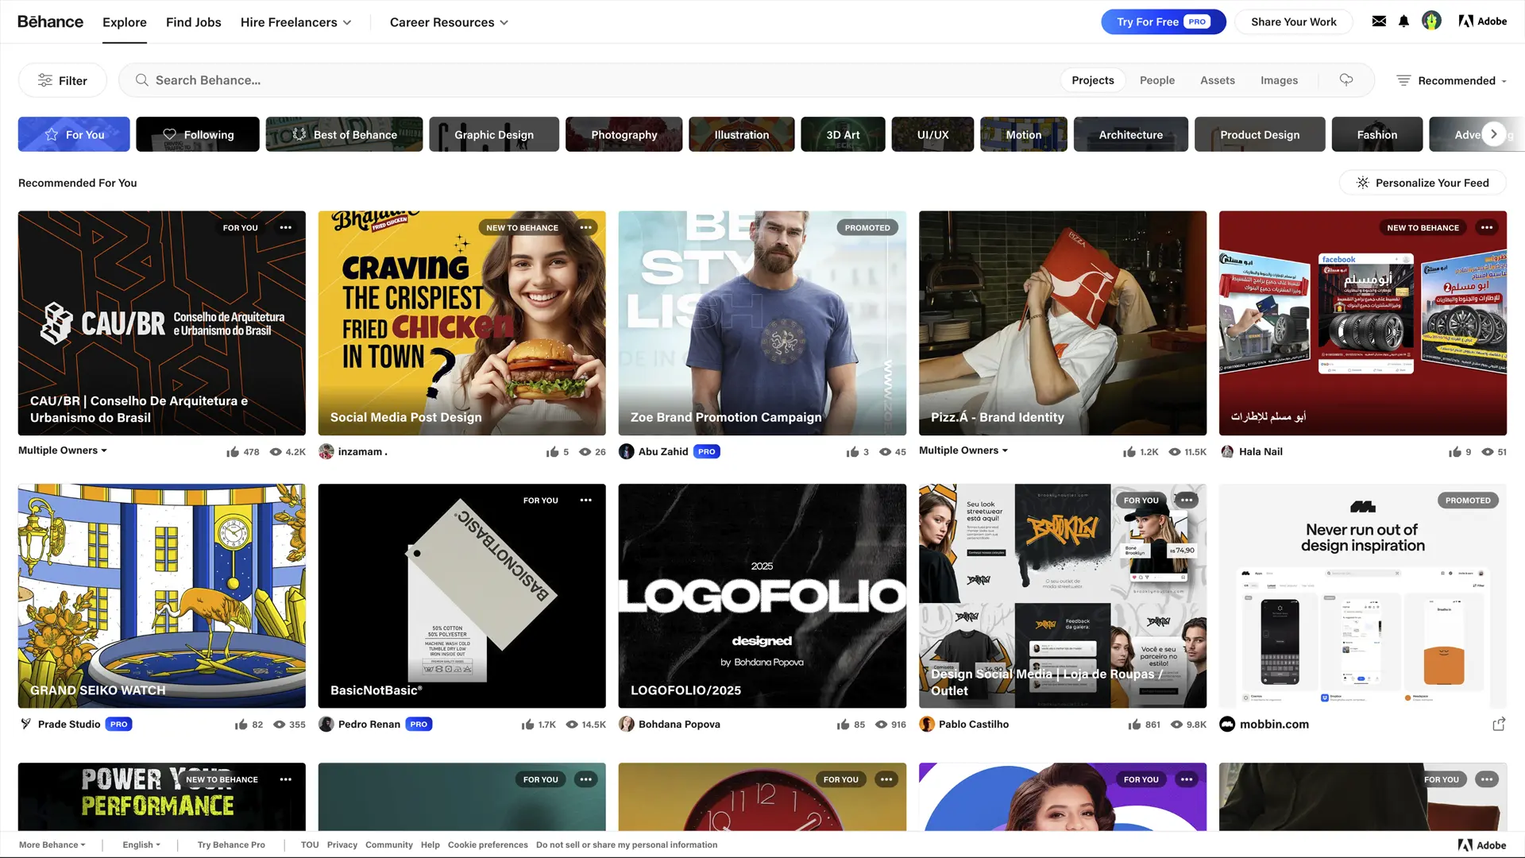
Task: Click inzamam's avatar icon
Action: click(x=326, y=451)
